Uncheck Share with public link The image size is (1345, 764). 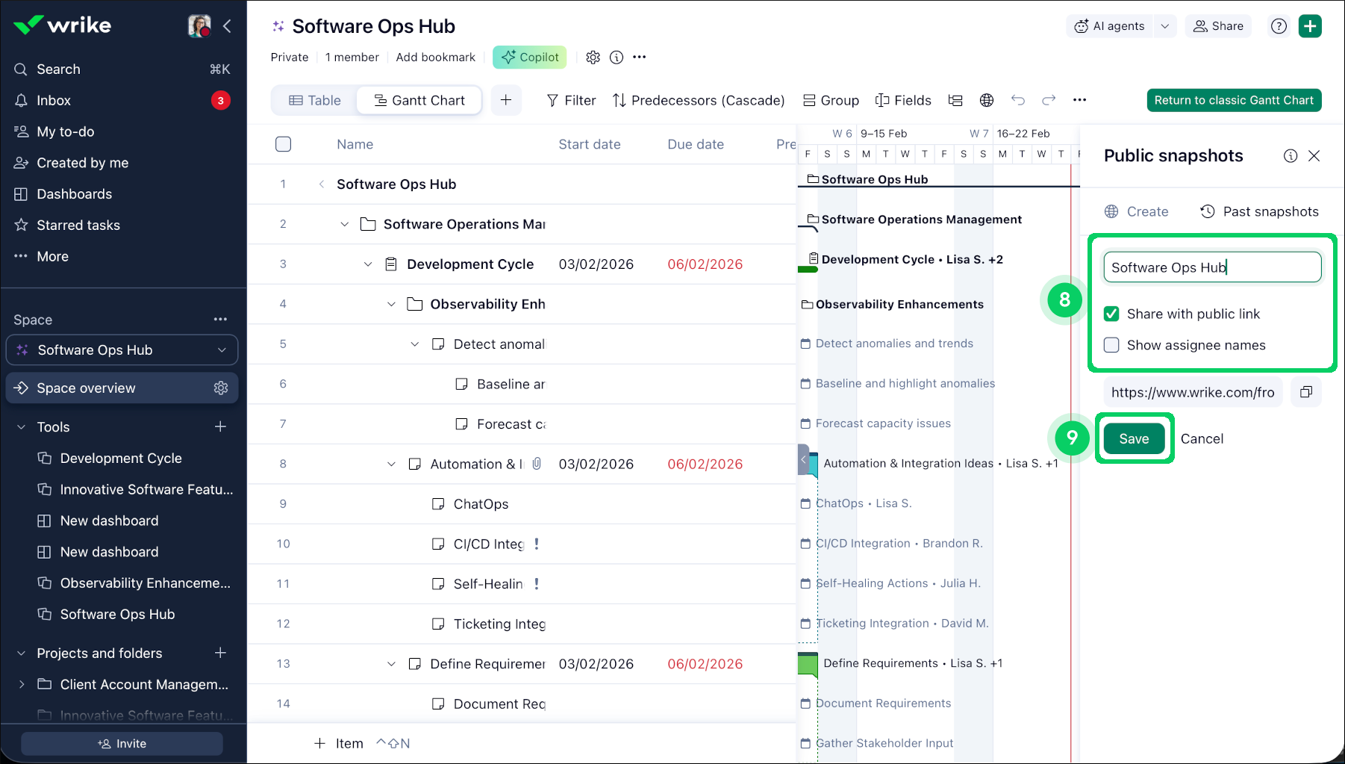pyautogui.click(x=1111, y=314)
